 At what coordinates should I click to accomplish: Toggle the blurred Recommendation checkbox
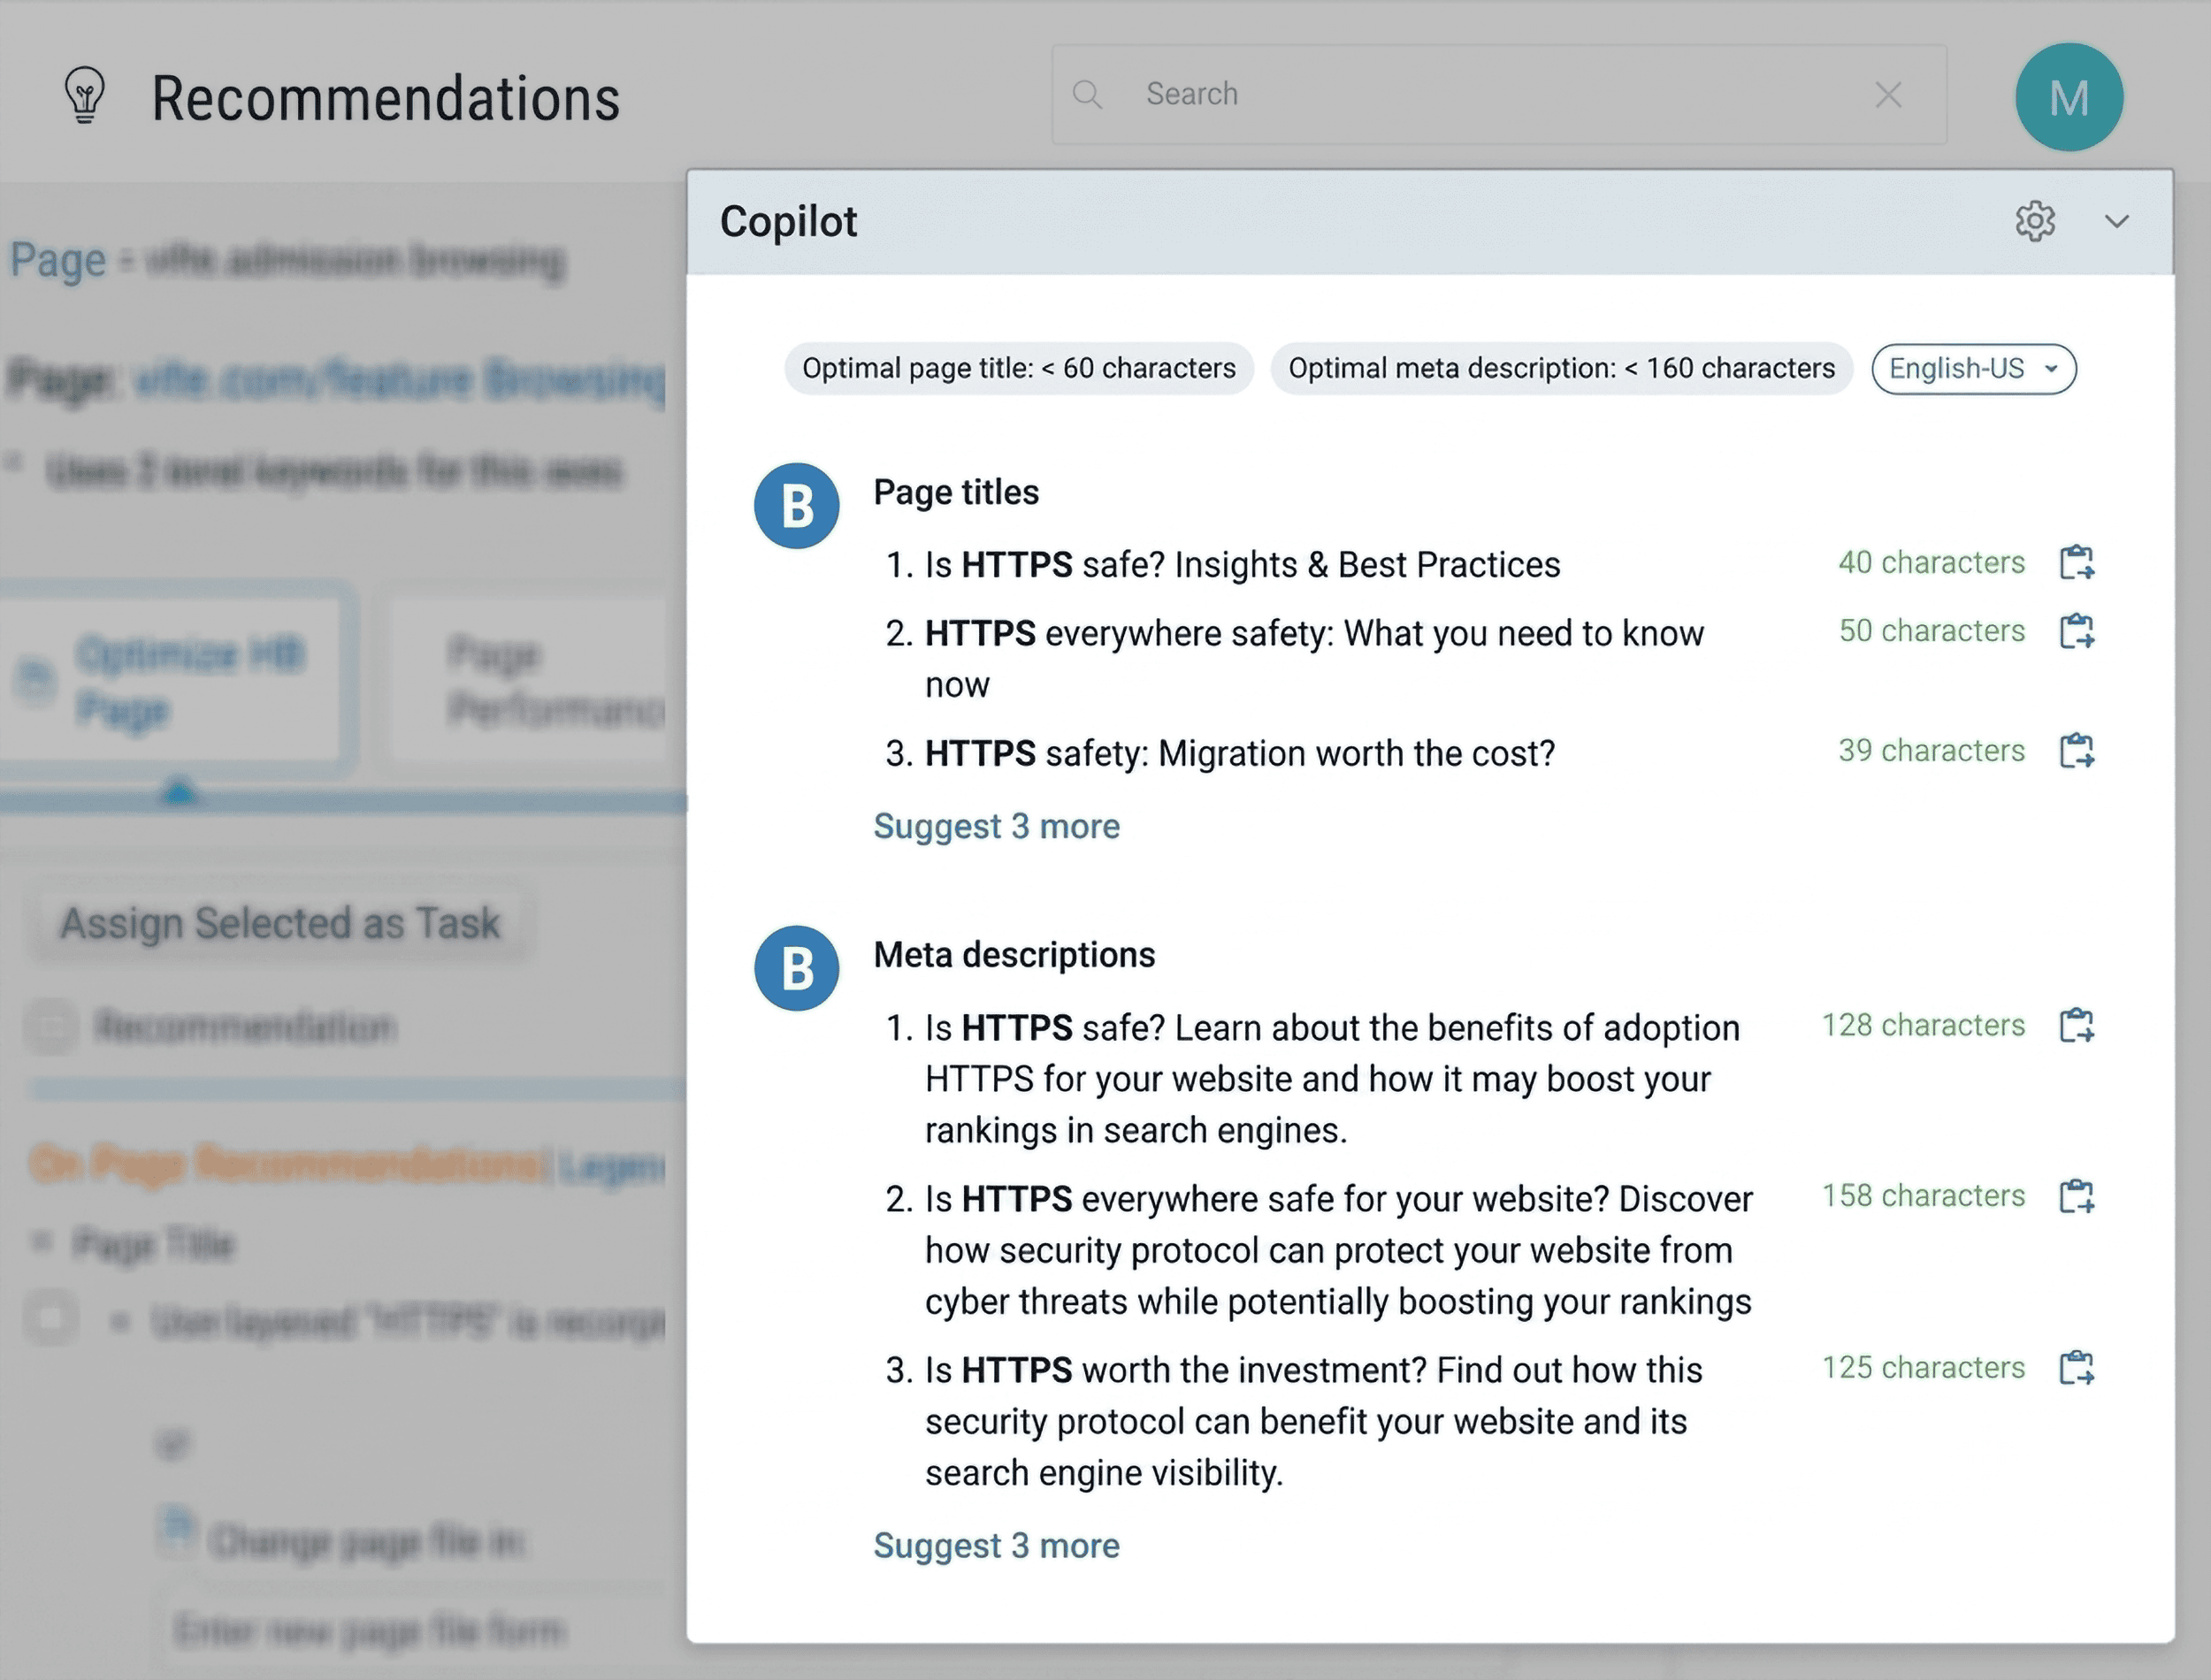coord(52,1026)
